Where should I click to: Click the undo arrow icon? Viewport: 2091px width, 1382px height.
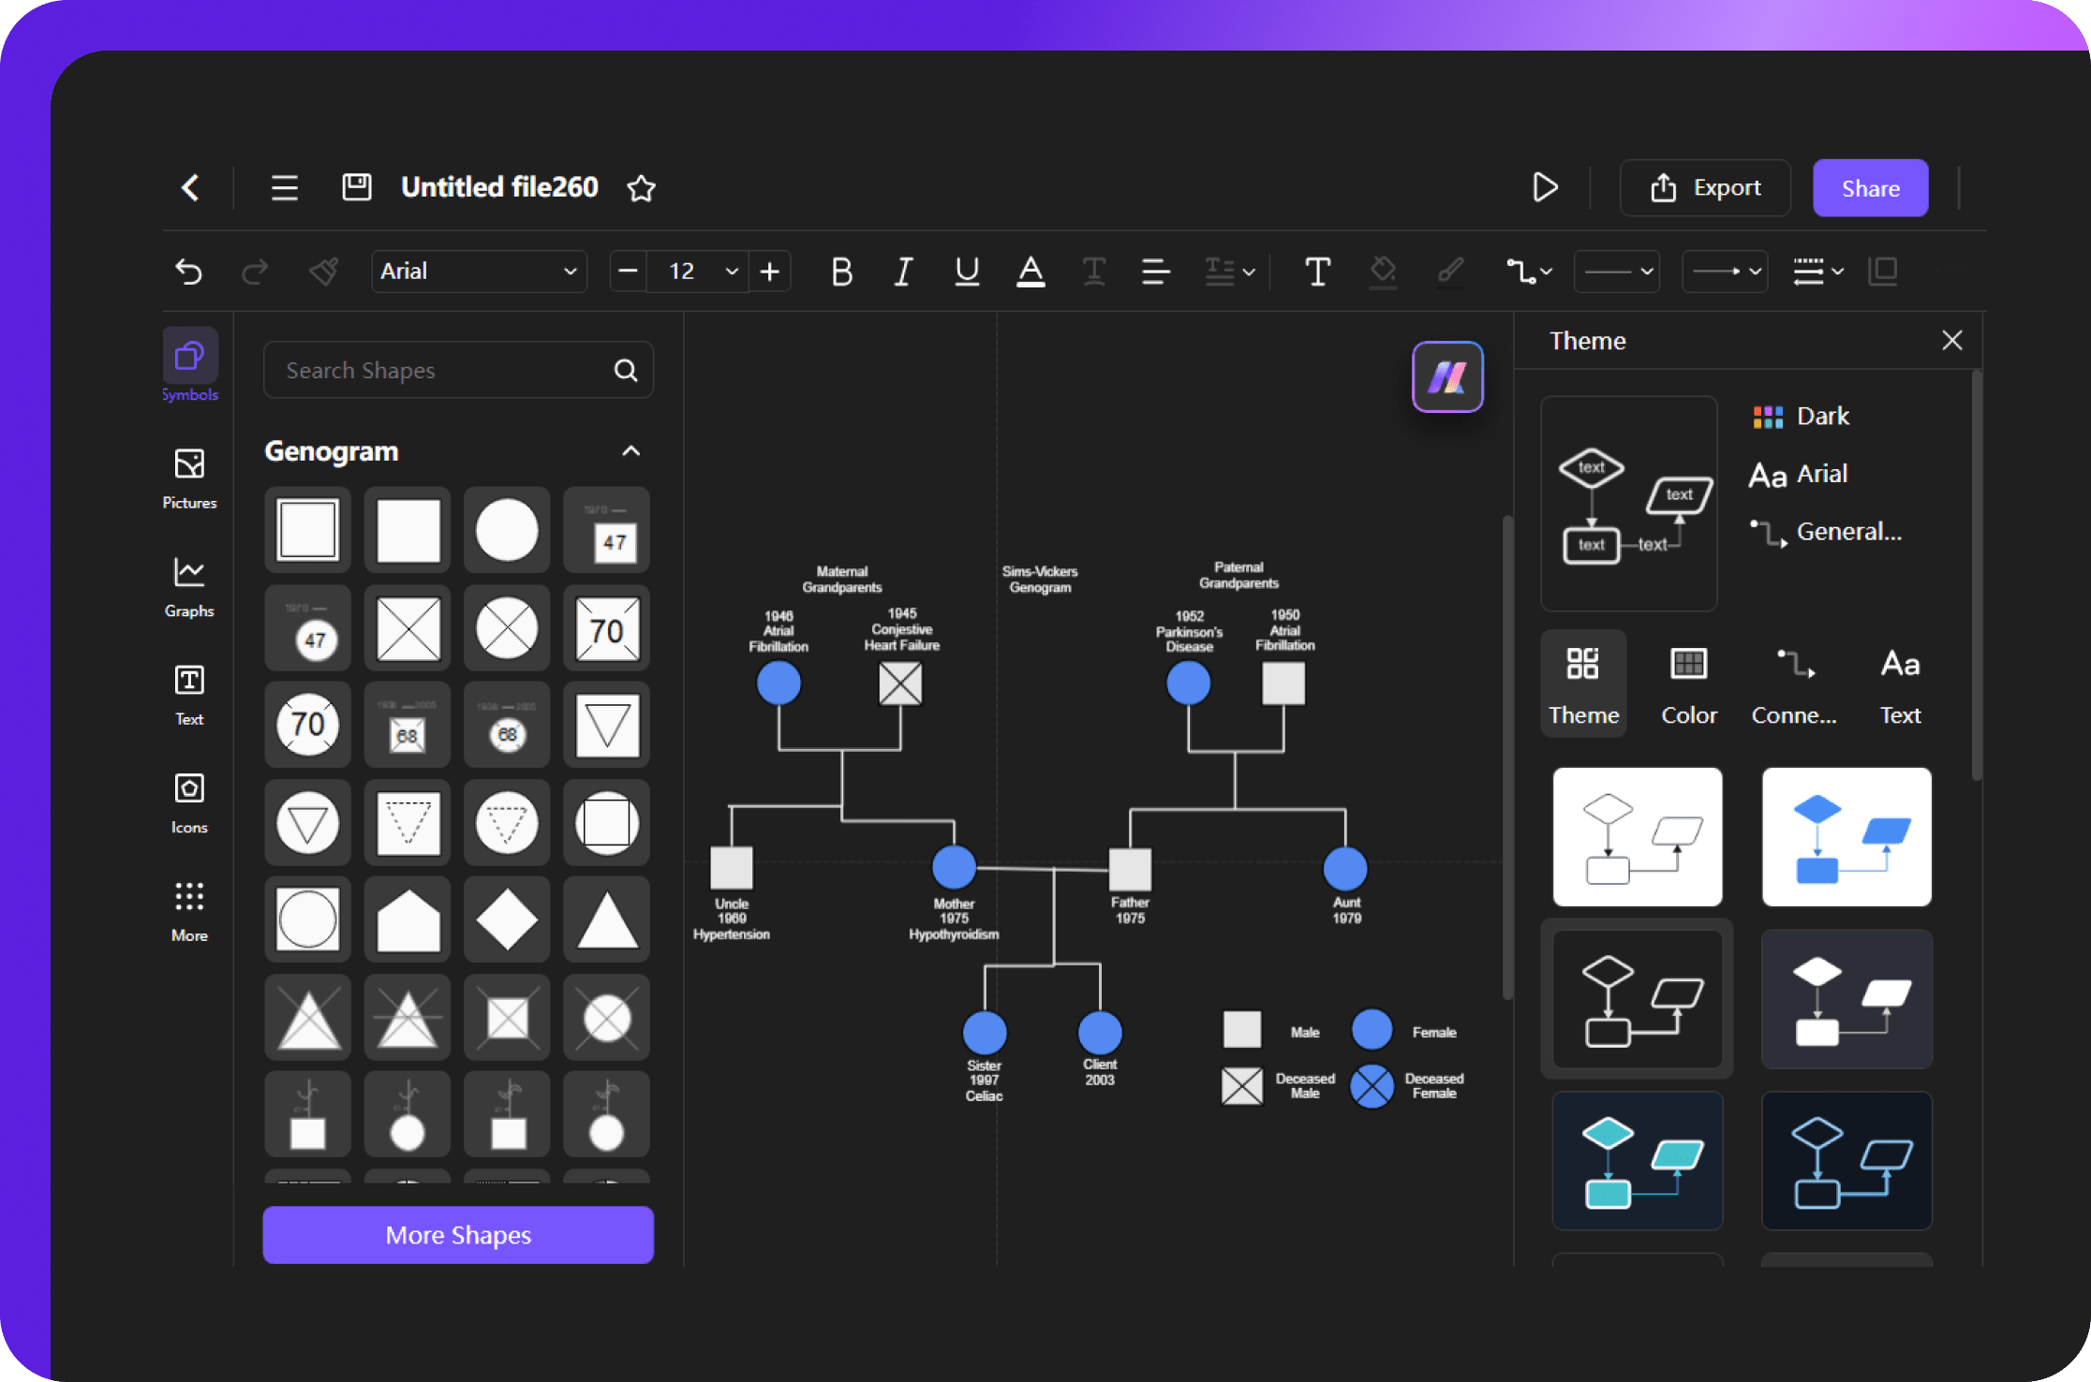[186, 272]
